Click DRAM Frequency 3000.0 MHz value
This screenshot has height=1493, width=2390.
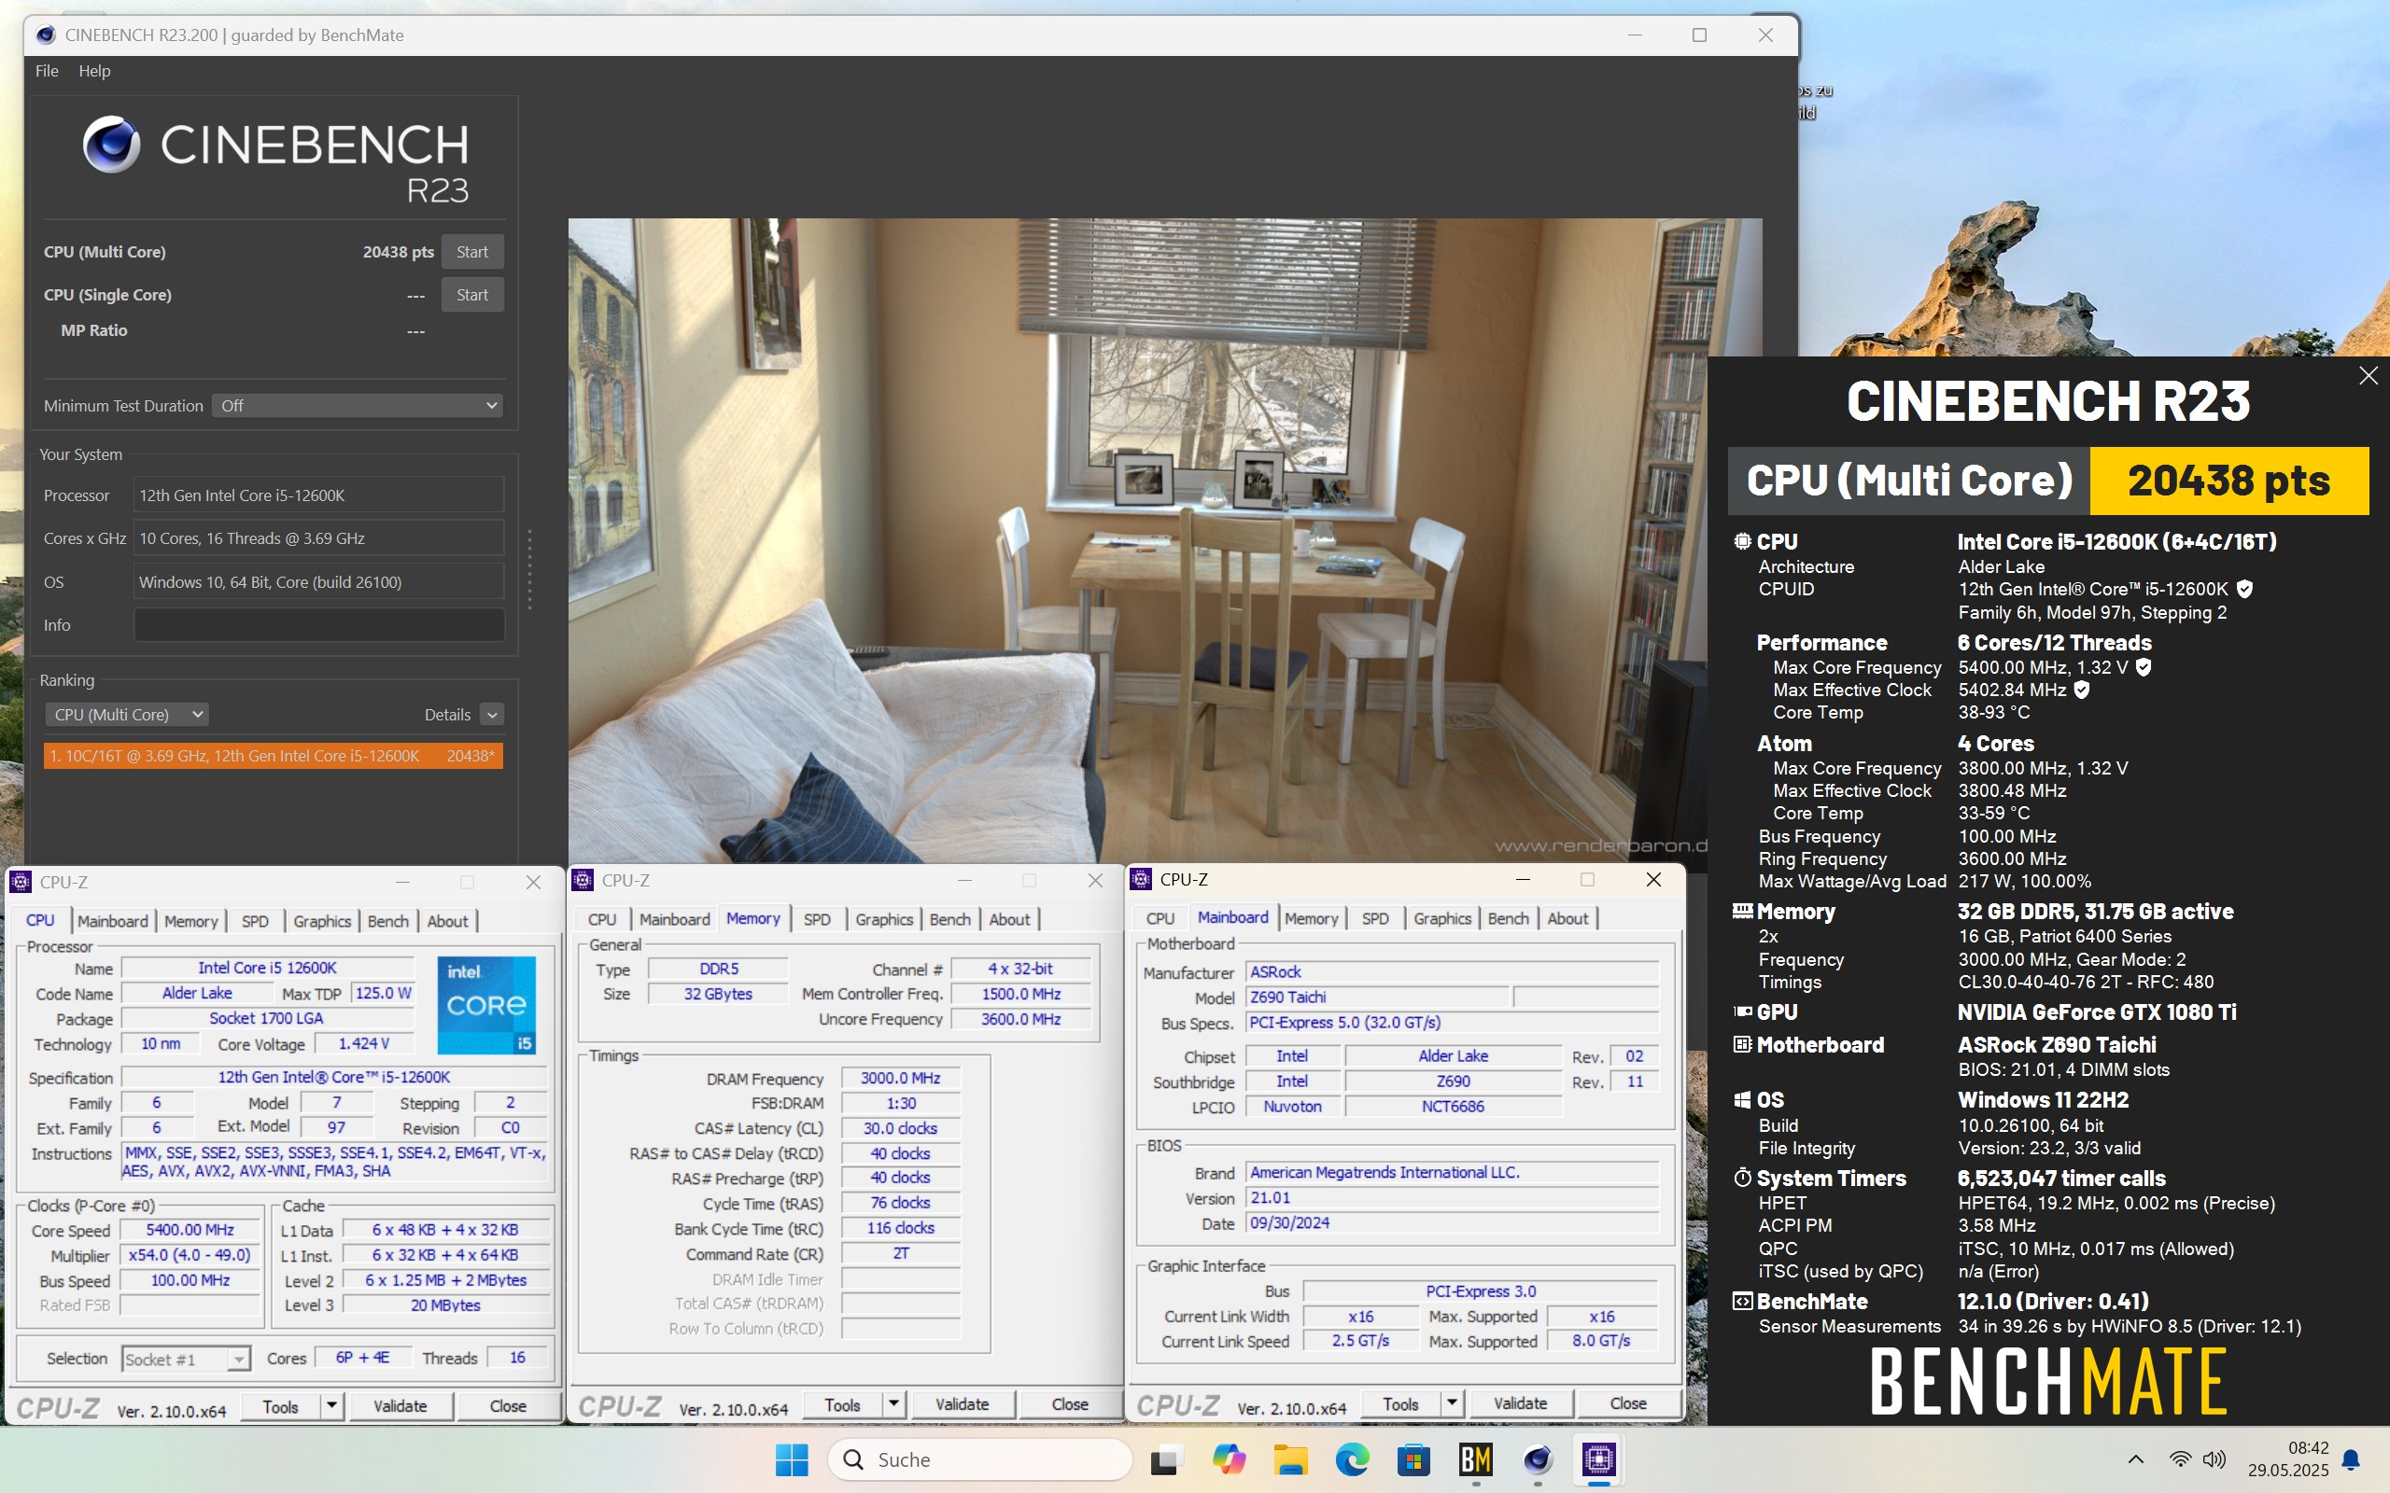[900, 1079]
